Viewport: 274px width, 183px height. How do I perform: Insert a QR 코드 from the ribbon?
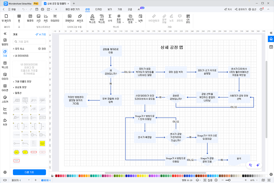pyautogui.click(x=188, y=18)
